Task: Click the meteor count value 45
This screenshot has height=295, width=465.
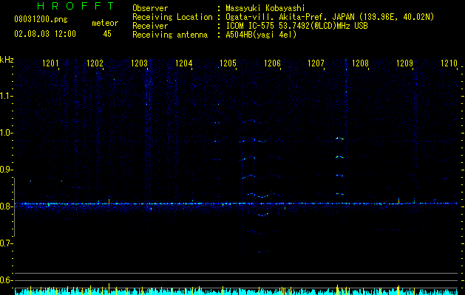Action: click(x=107, y=34)
